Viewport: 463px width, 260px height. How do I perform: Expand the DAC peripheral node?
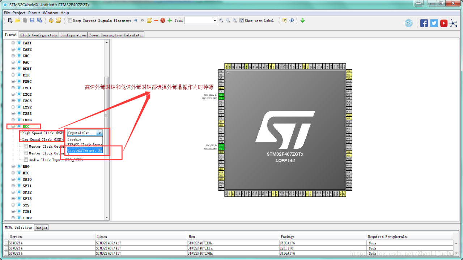pos(13,62)
